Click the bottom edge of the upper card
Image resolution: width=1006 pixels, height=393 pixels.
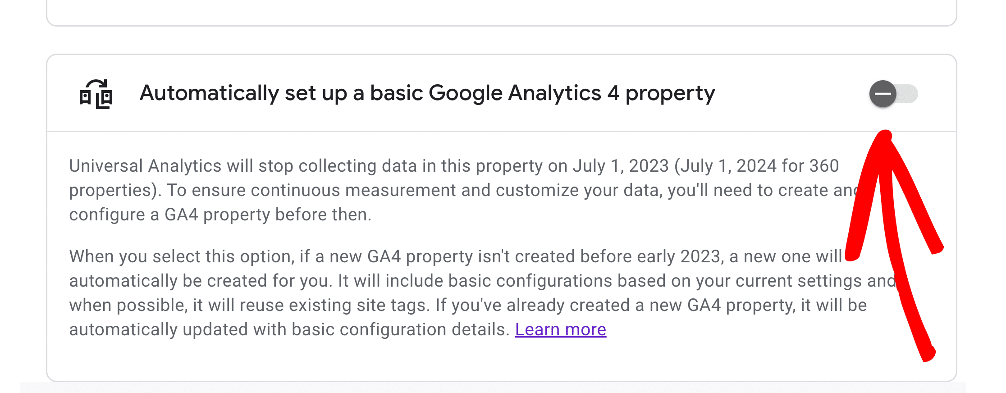coord(501,25)
